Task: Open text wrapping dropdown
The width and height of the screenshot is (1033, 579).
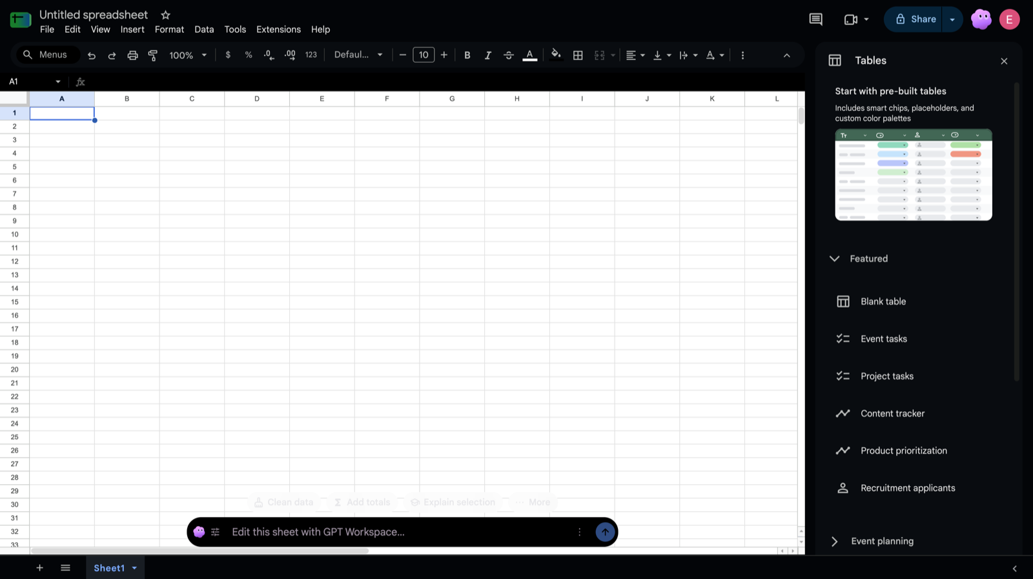Action: tap(688, 56)
